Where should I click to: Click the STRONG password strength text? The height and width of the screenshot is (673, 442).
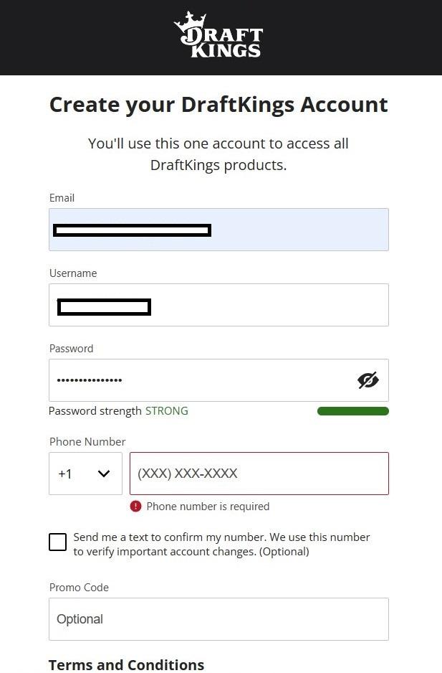167,410
